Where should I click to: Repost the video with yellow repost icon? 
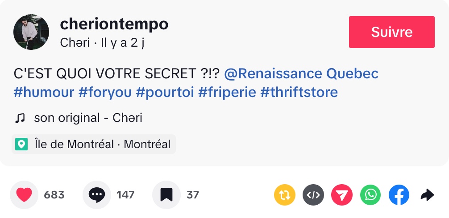pyautogui.click(x=284, y=195)
